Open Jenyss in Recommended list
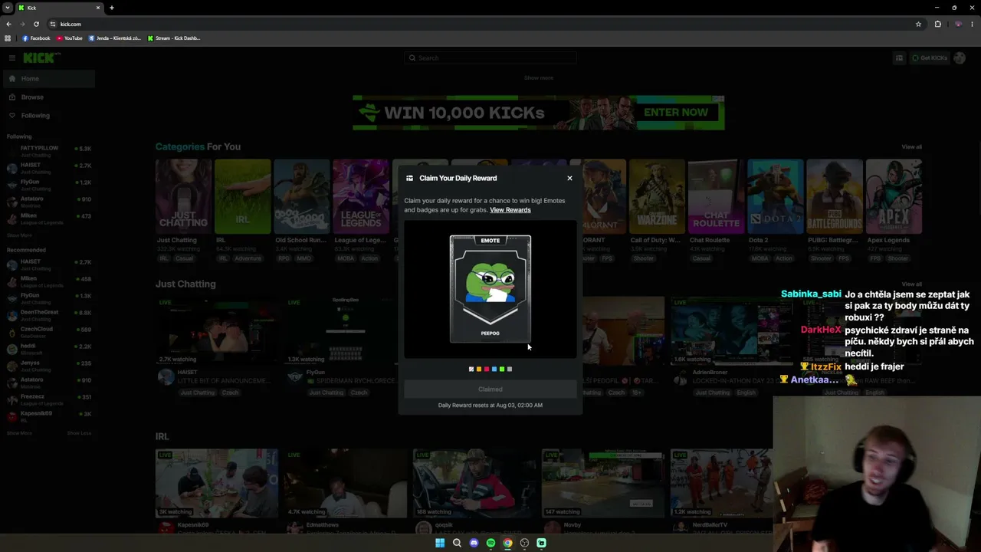Image resolution: width=981 pixels, height=552 pixels. [49, 366]
